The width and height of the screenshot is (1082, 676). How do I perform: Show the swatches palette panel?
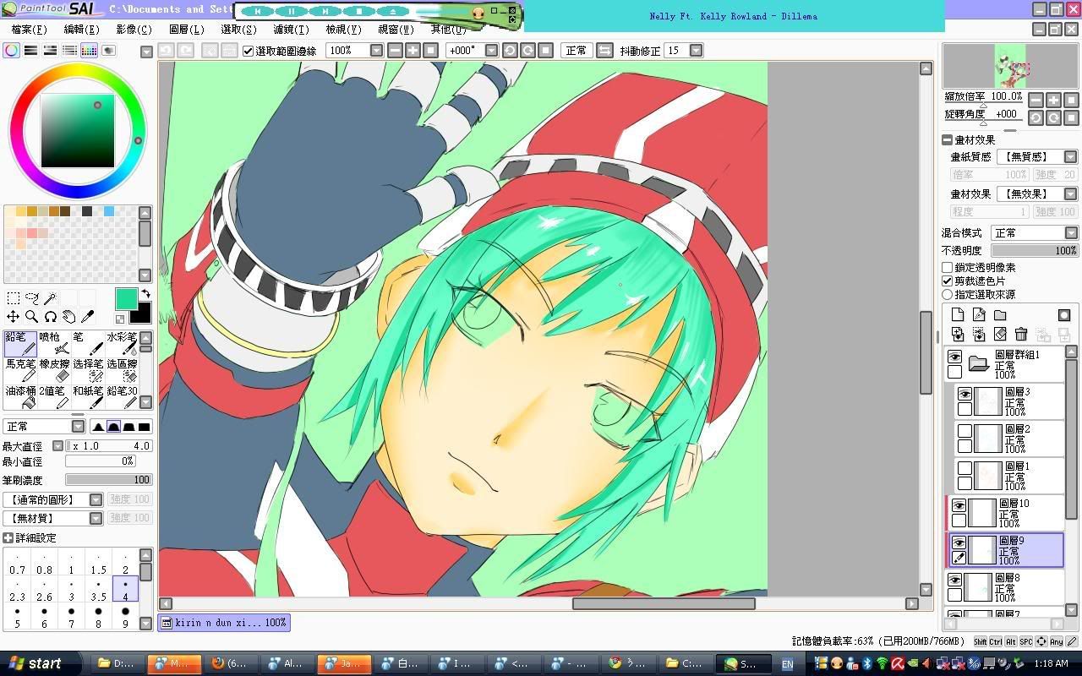coord(90,51)
